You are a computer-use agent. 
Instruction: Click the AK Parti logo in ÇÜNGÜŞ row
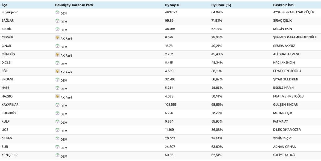tap(57, 54)
